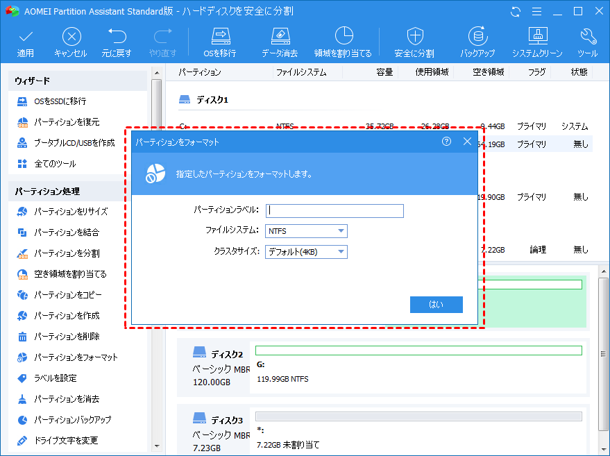Click the 使用領域 column header
The width and height of the screenshot is (610, 456).
click(x=432, y=72)
